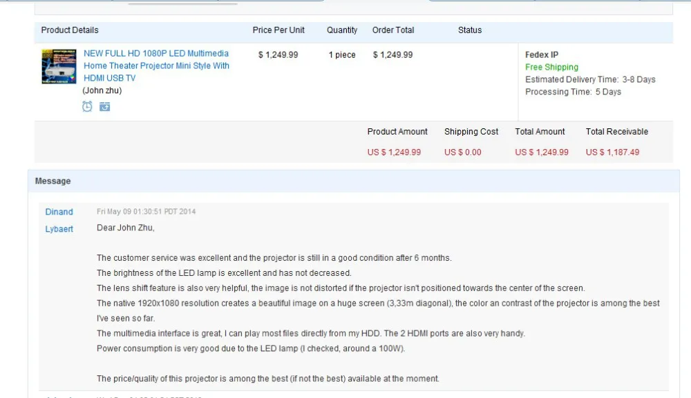Open the projector product thumbnail image
This screenshot has width=691, height=398.
click(59, 66)
